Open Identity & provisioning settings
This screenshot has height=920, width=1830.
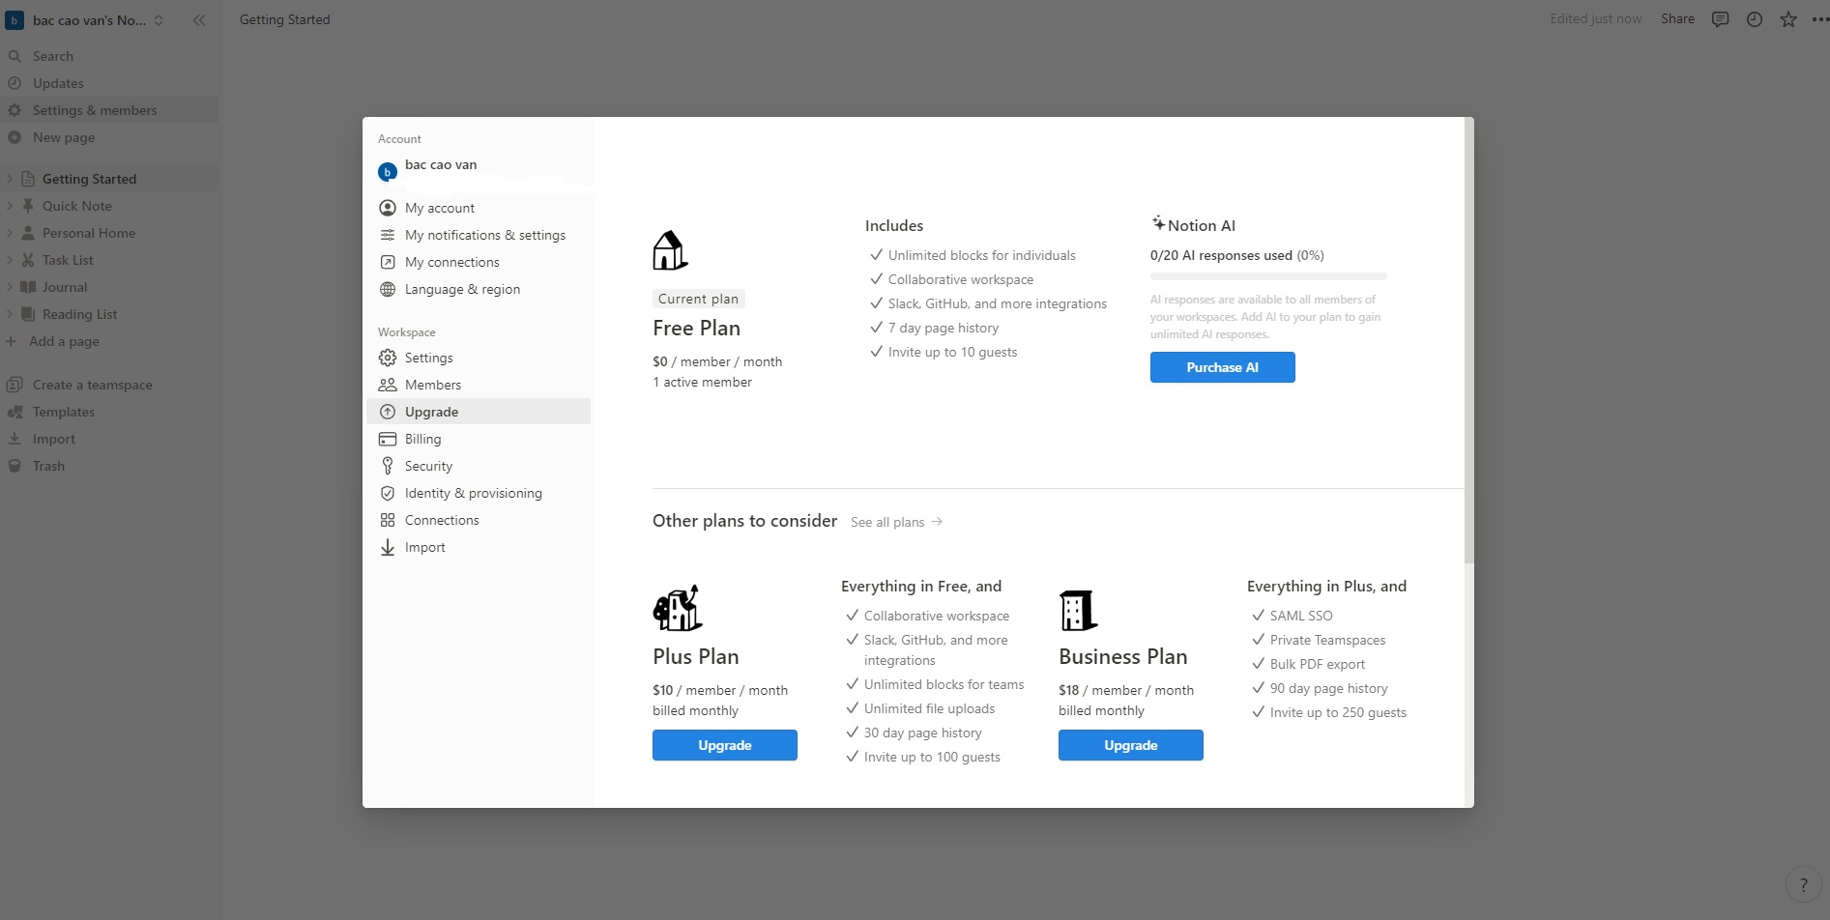pyautogui.click(x=479, y=493)
